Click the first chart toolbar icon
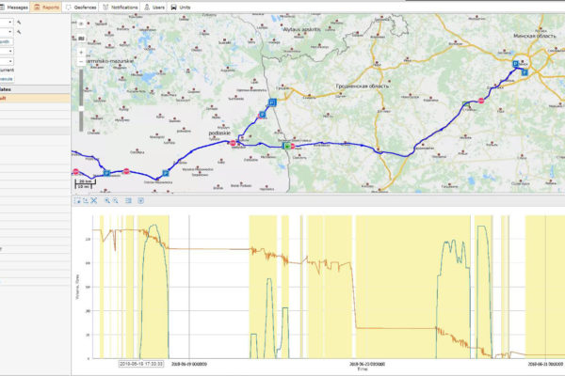The width and height of the screenshot is (565, 376). pyautogui.click(x=78, y=200)
